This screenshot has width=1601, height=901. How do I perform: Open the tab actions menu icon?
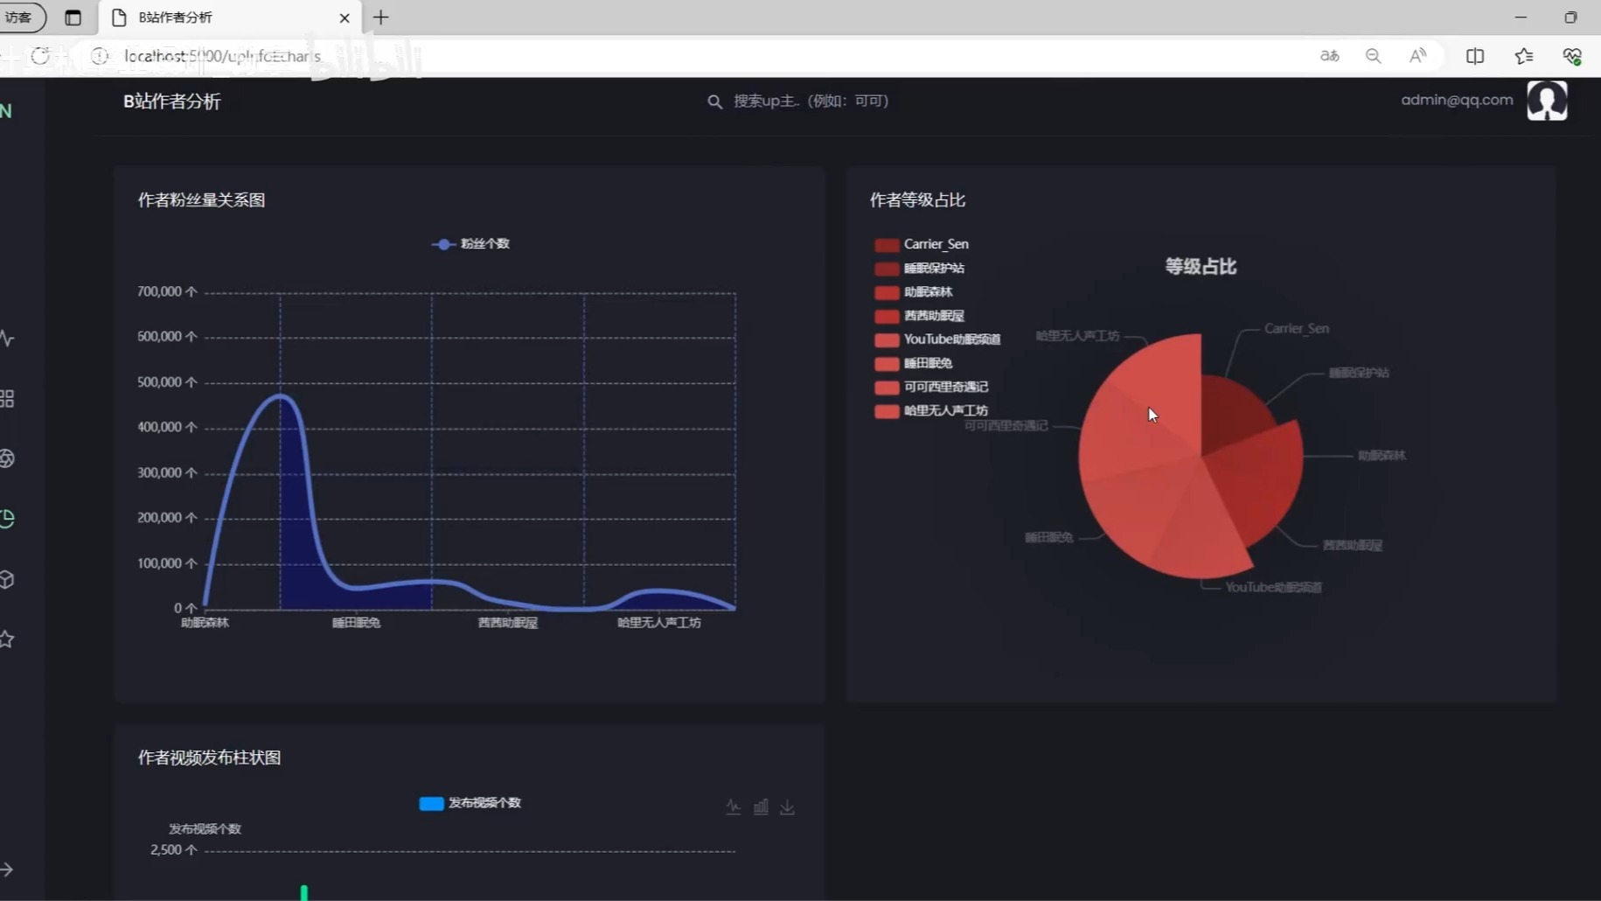pos(73,17)
